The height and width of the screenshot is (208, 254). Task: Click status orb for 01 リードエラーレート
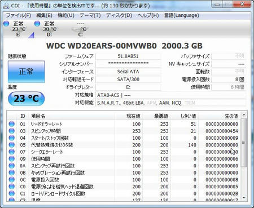point(12,124)
